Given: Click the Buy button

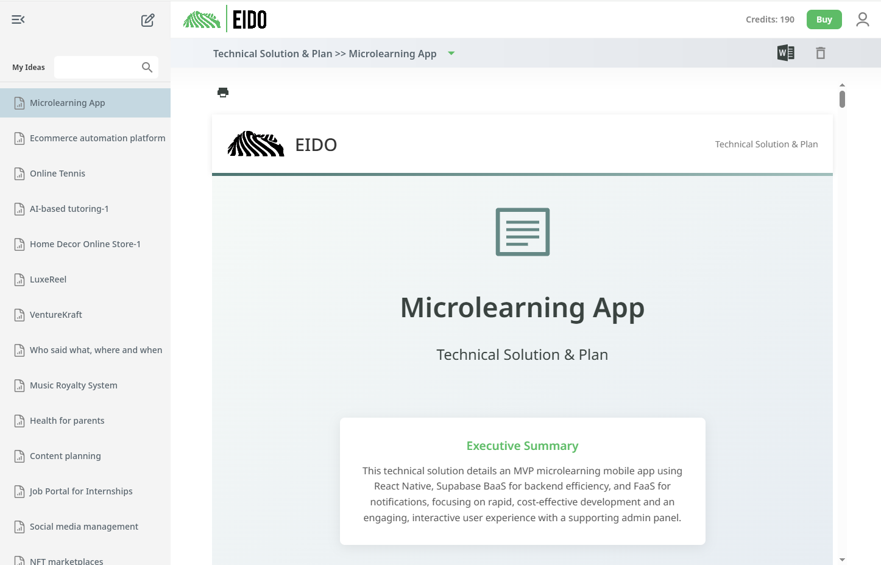Looking at the screenshot, I should click(824, 19).
